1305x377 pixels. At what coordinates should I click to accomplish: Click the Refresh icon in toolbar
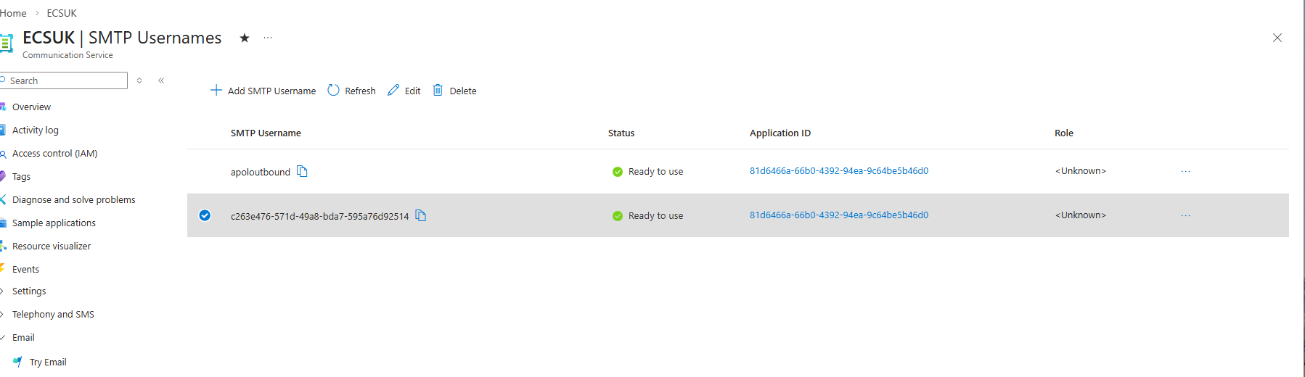tap(333, 90)
